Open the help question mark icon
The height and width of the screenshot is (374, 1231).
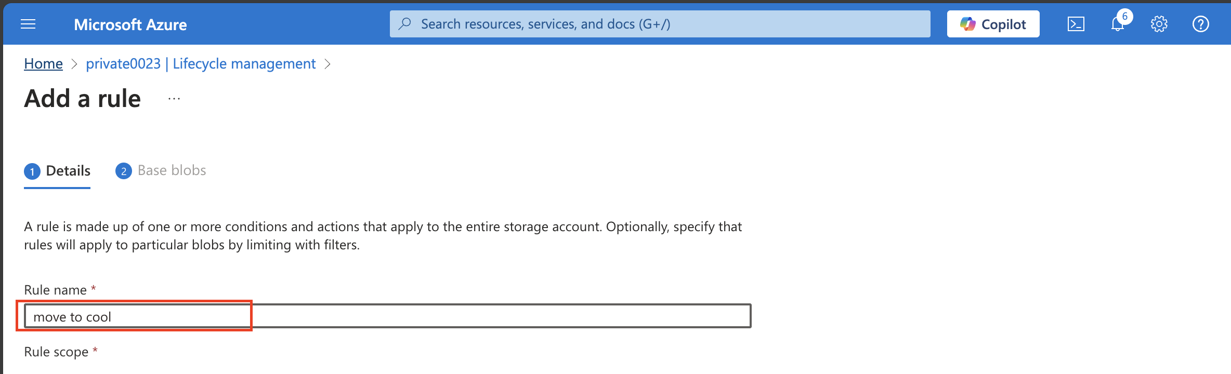(1200, 24)
